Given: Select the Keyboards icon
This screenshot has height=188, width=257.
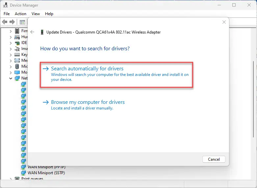Looking at the screenshot, I should (17, 55).
